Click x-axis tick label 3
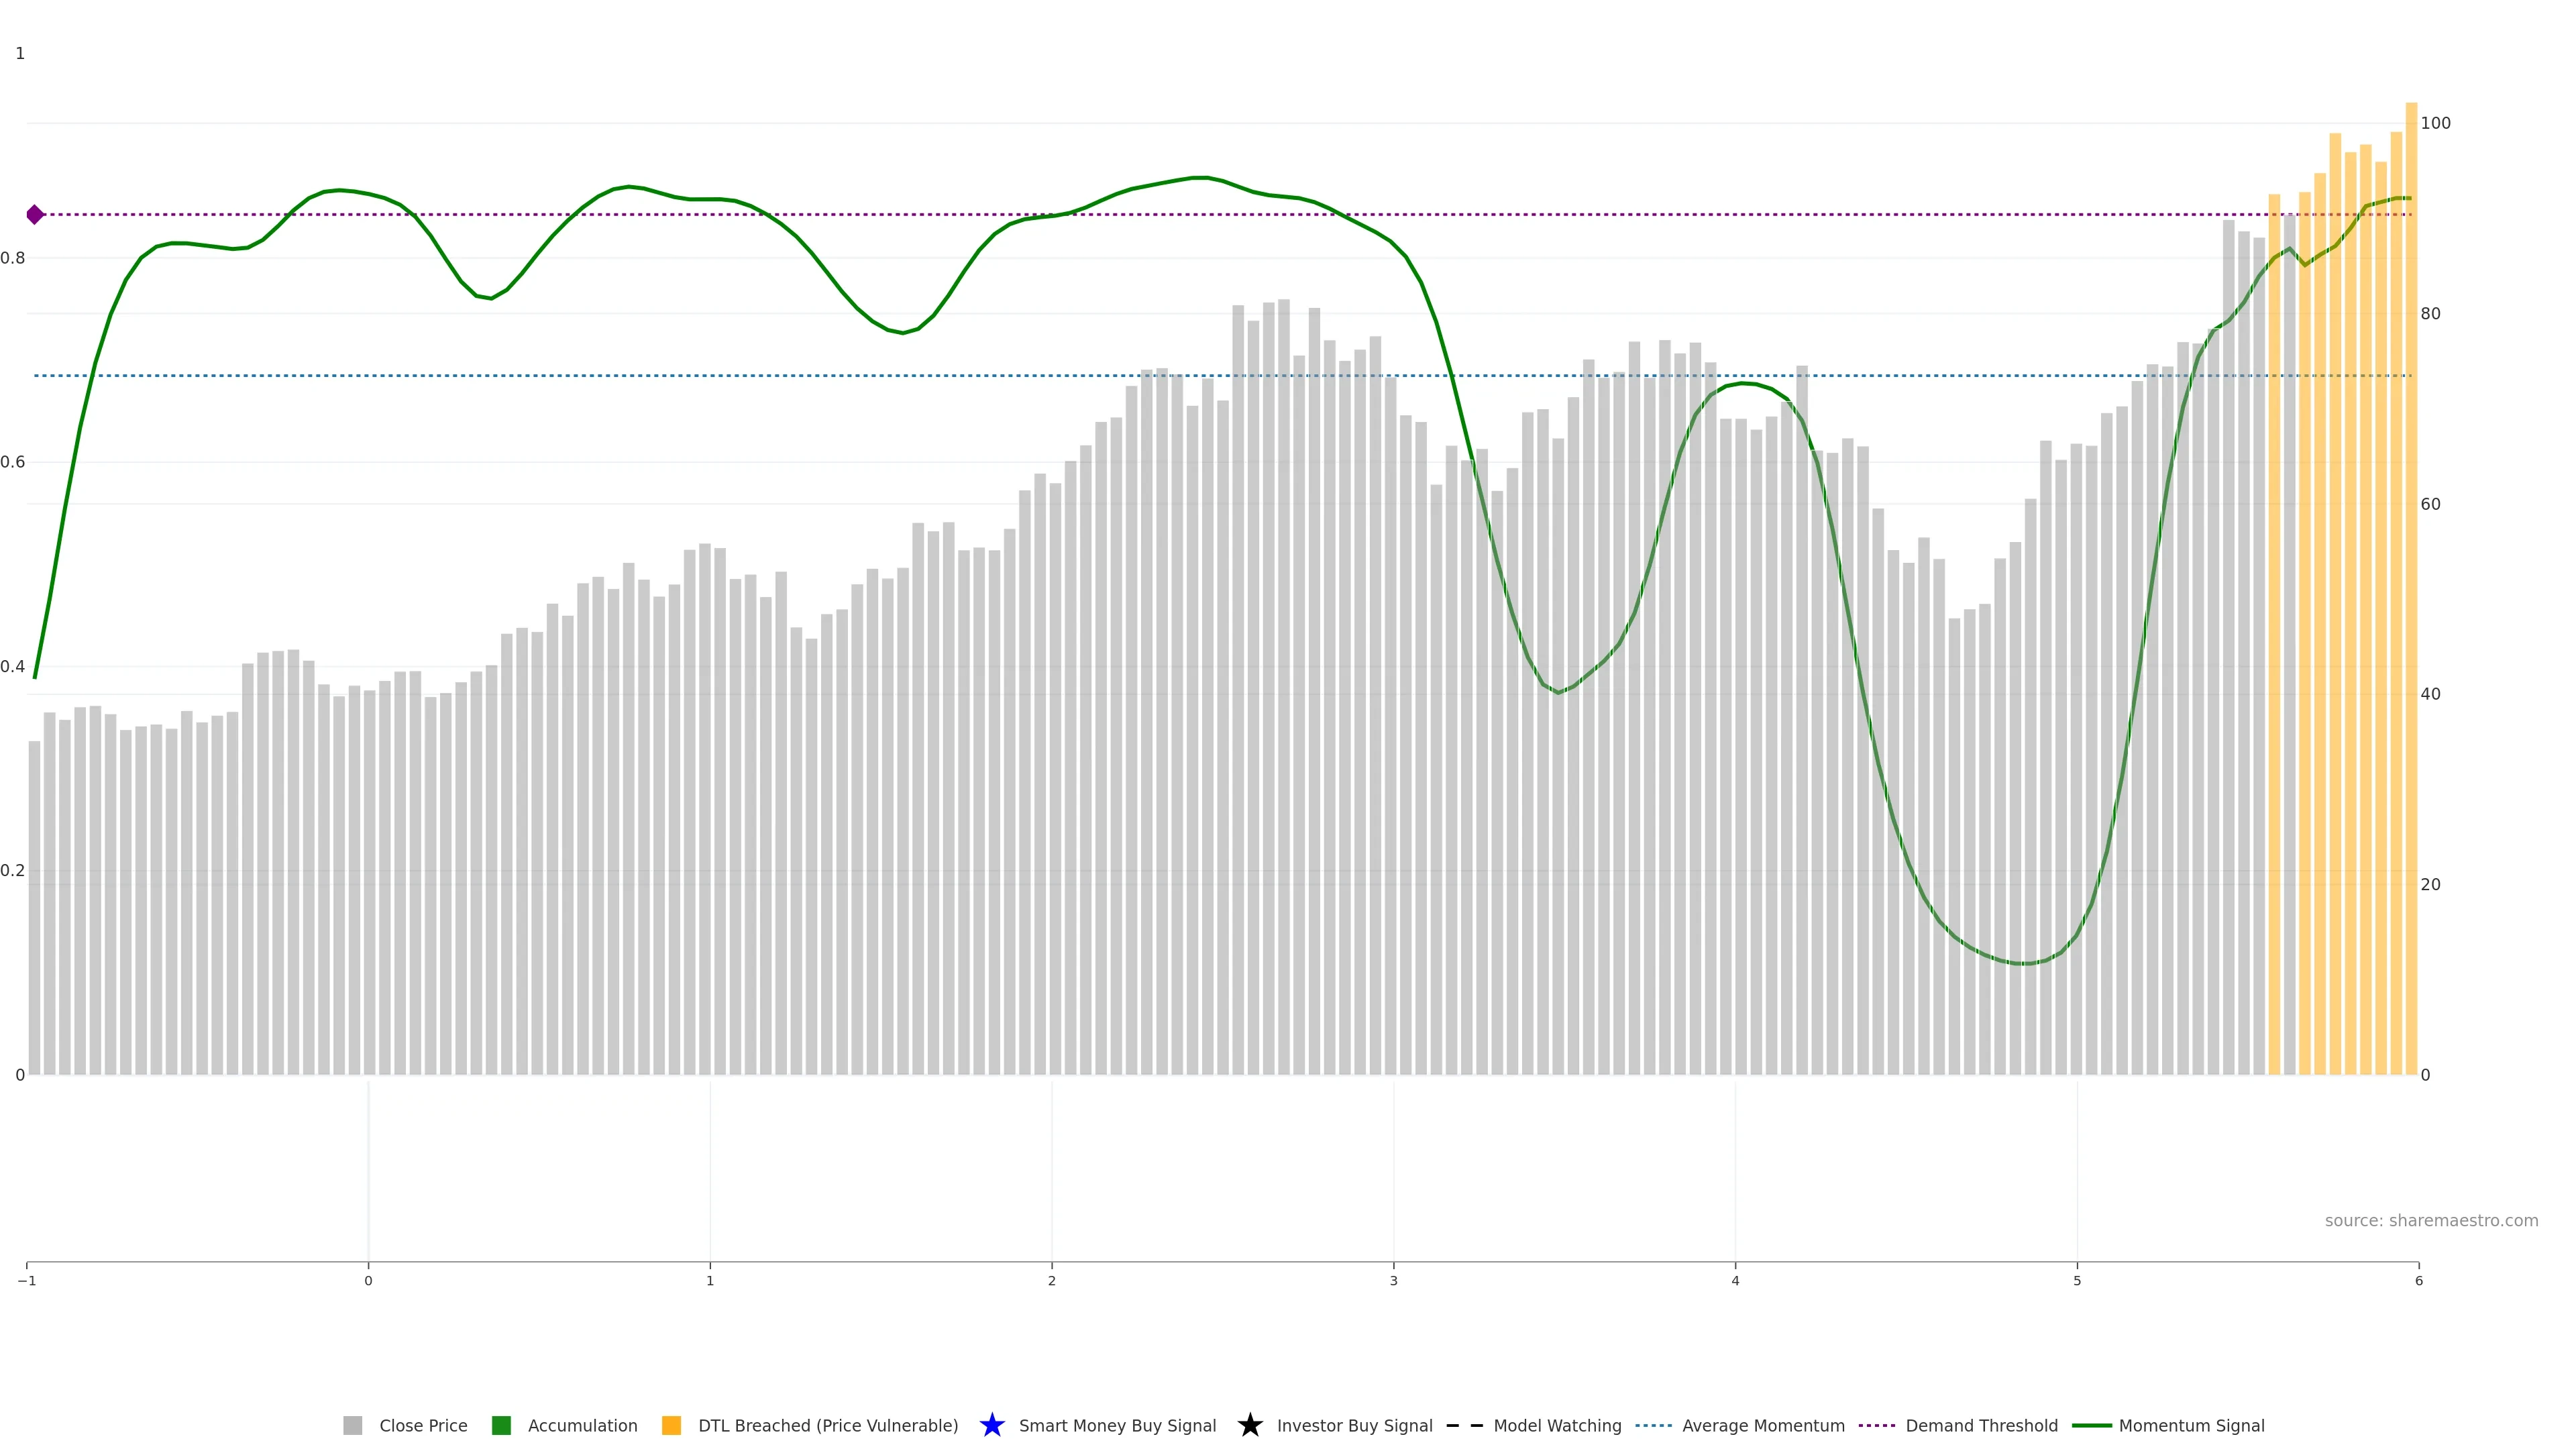Screen dimensions: 2576x1449 point(1393,1281)
